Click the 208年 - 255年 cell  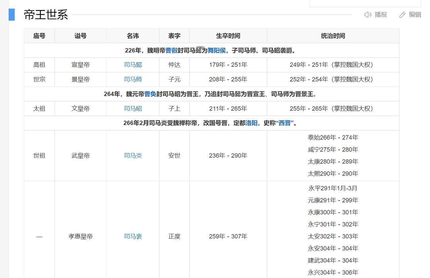click(x=228, y=79)
